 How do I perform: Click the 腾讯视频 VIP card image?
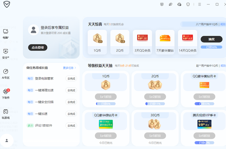(x=204, y=124)
